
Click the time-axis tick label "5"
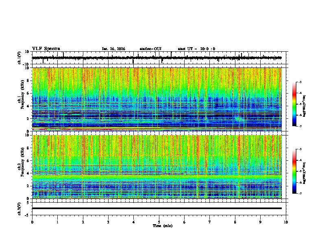tap(159, 222)
